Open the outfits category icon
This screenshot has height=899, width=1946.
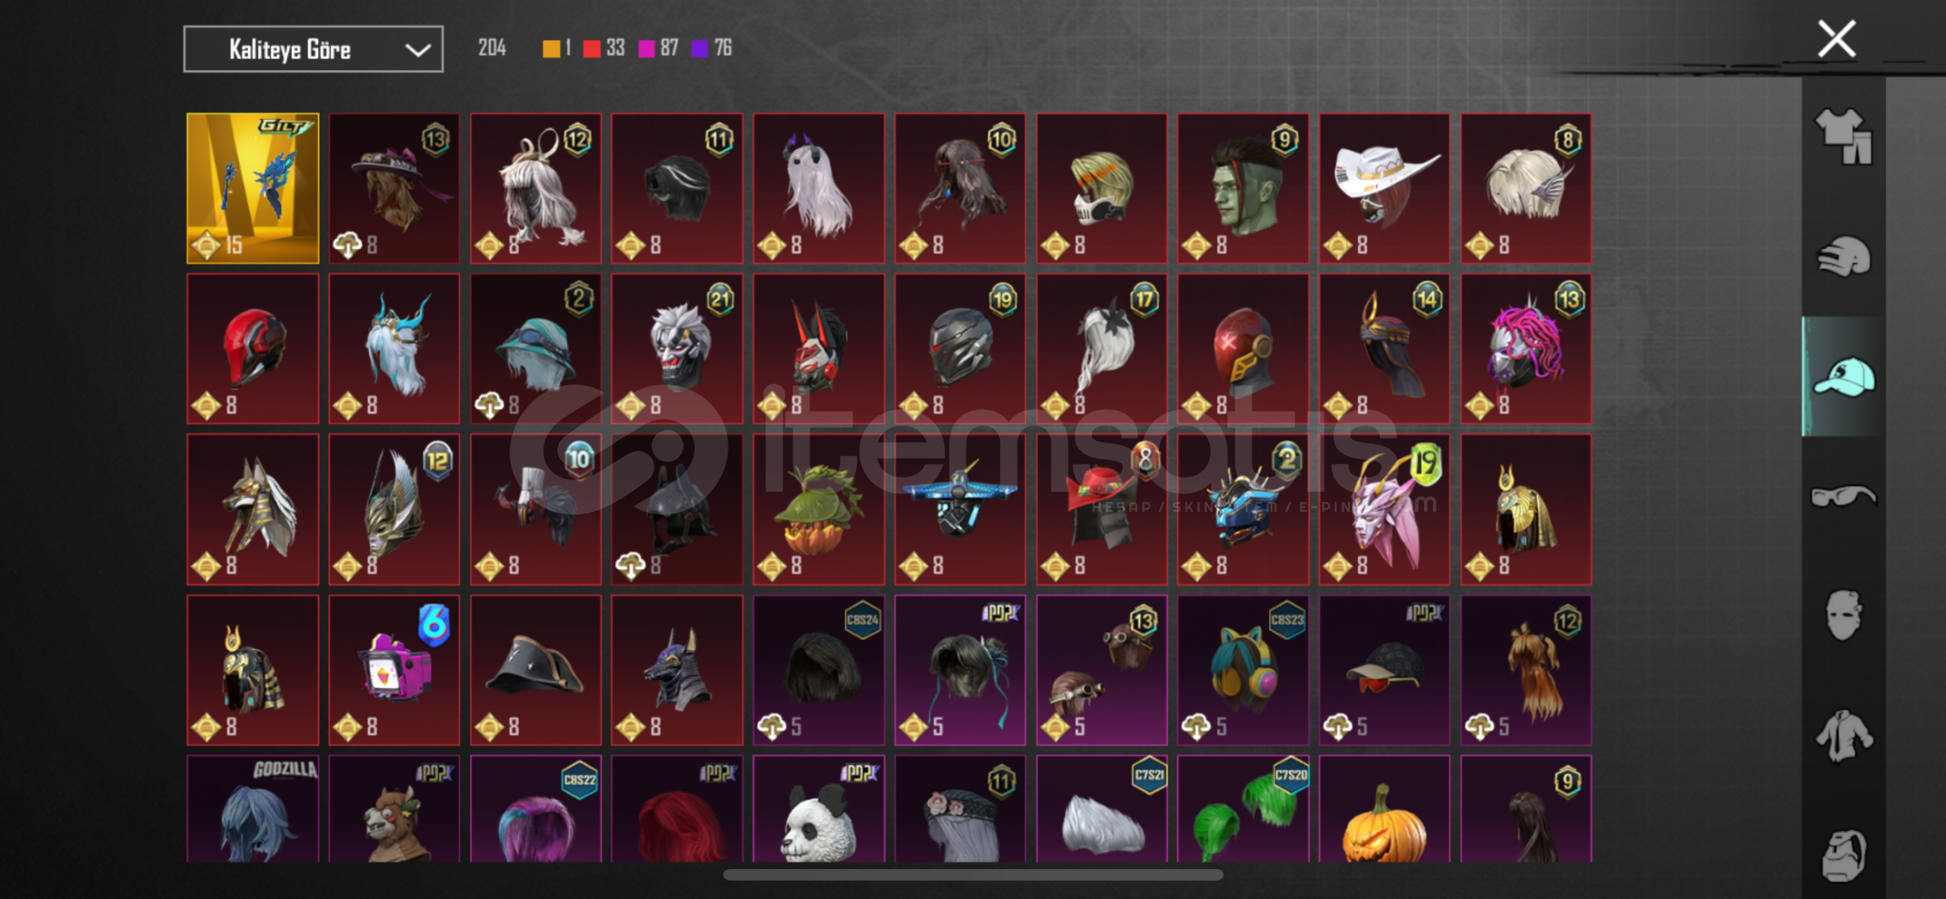pos(1844,137)
